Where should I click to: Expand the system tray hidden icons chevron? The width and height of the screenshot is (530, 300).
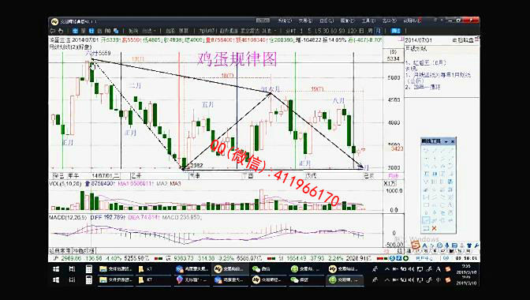click(x=386, y=269)
